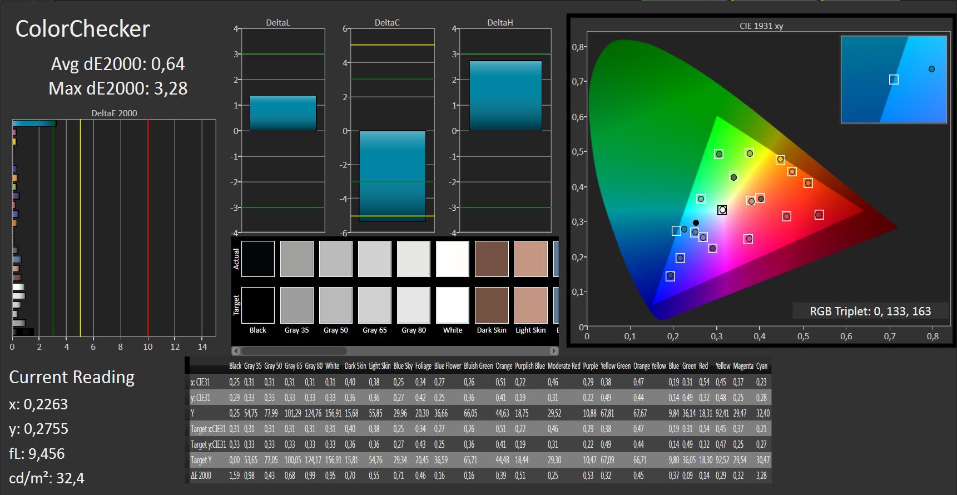Click the Orange column header in data table

[504, 366]
